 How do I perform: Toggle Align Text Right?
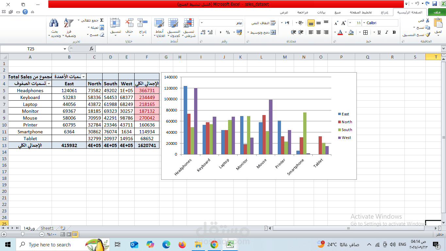(x=326, y=32)
